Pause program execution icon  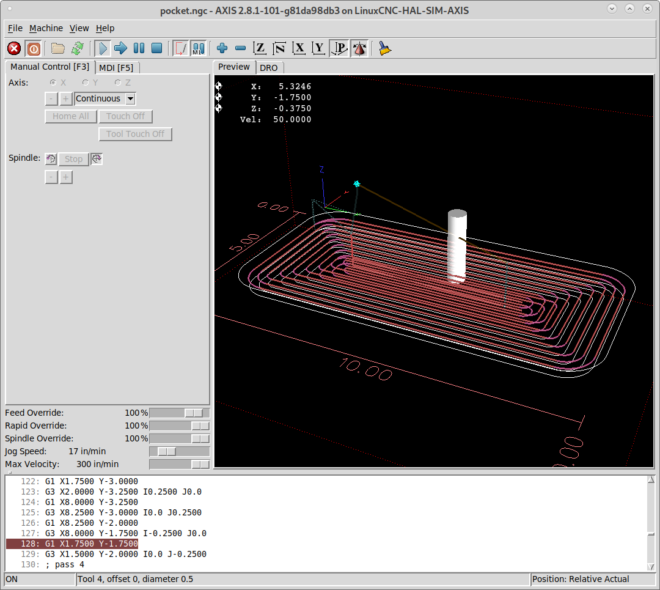click(139, 48)
